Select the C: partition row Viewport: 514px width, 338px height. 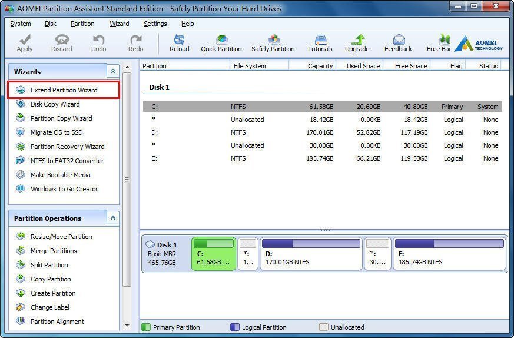point(323,107)
